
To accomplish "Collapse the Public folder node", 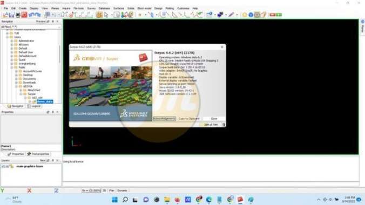I will tap(12, 67).
